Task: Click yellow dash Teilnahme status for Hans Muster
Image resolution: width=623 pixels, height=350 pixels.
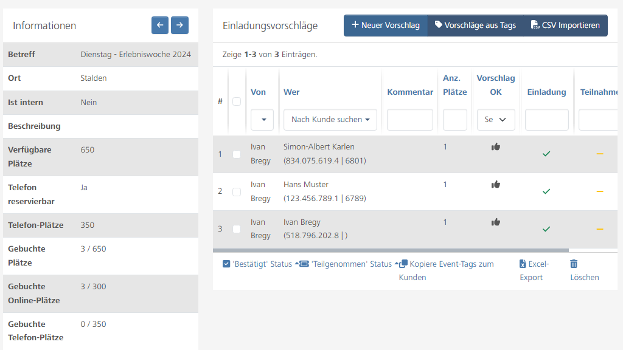Action: pos(600,191)
